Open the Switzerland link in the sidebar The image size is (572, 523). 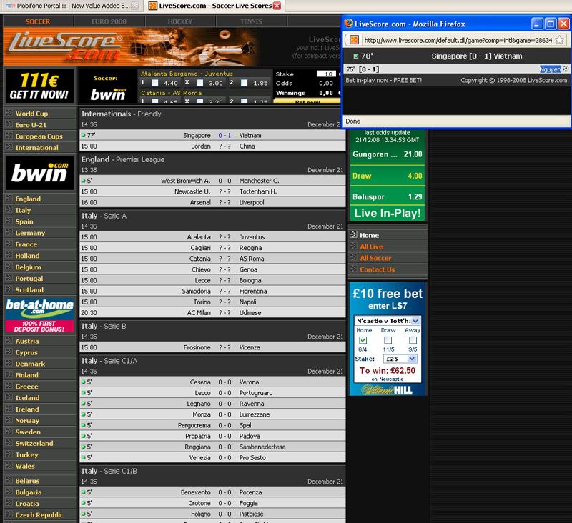pyautogui.click(x=34, y=443)
